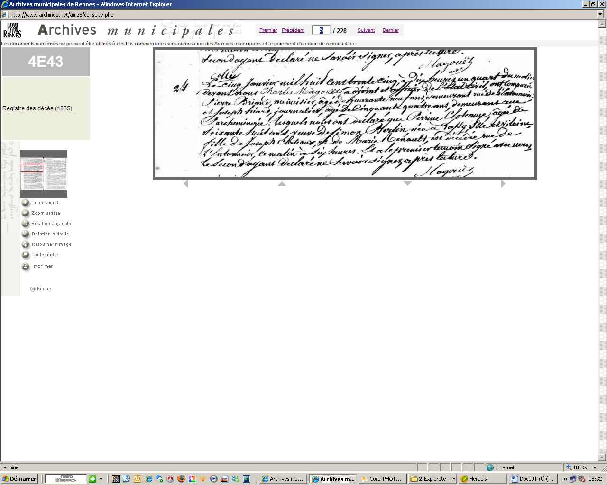
Task: Jump to the Dernier page
Action: [390, 30]
